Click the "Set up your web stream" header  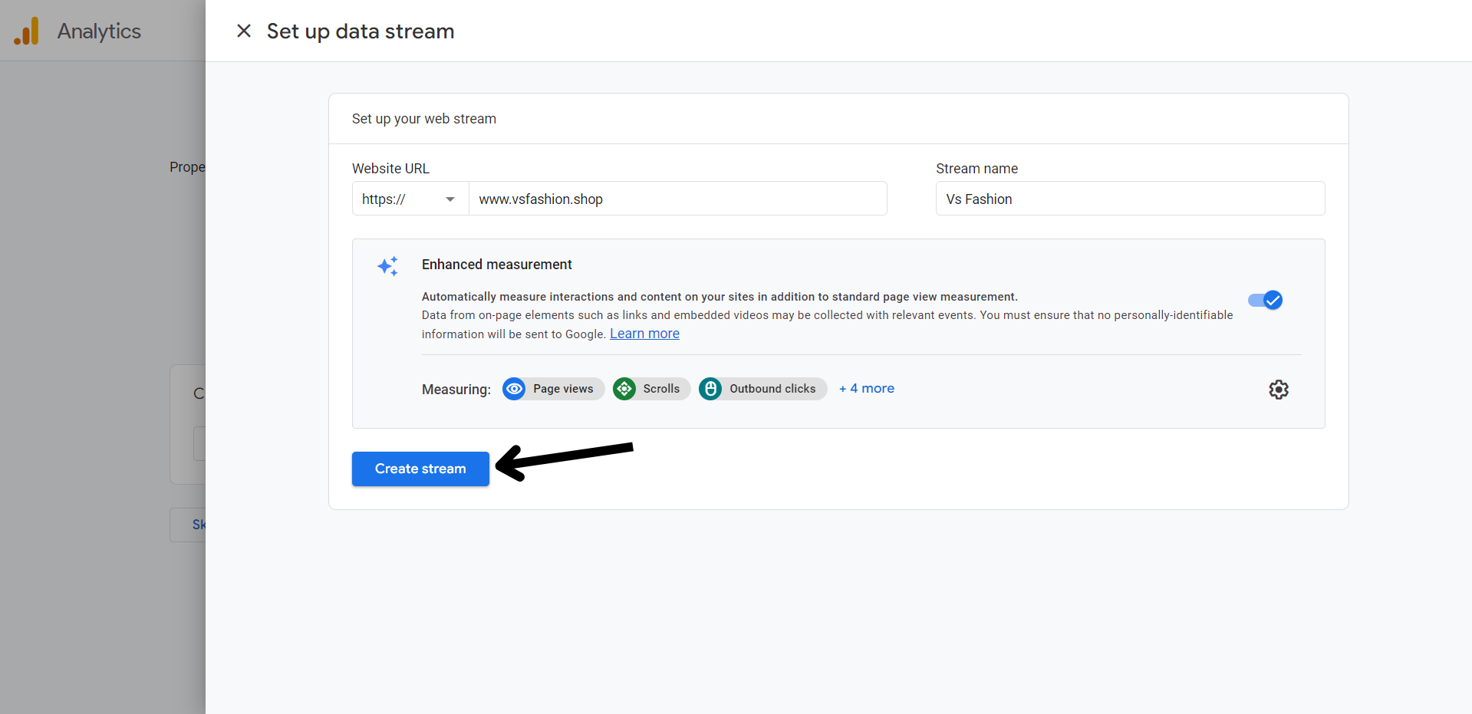click(x=423, y=119)
